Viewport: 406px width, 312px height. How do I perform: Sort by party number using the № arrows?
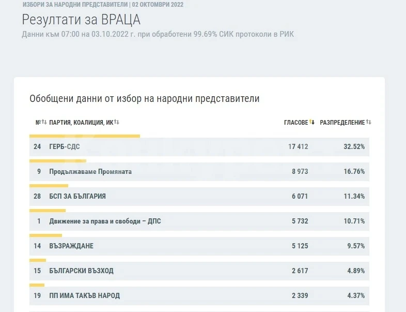(x=44, y=122)
